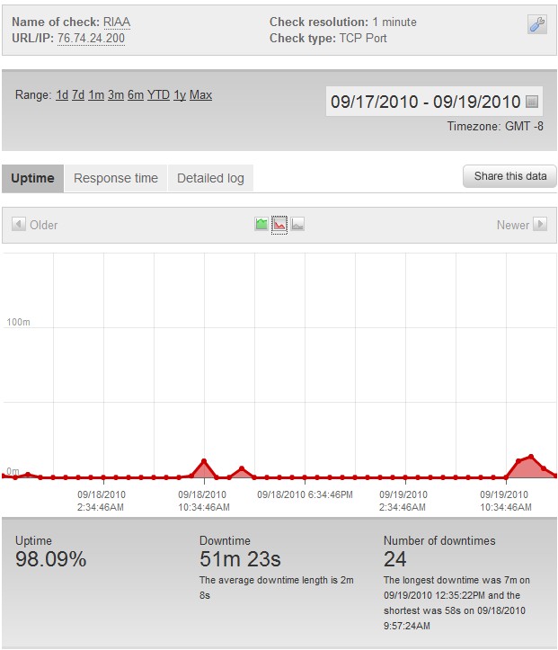This screenshot has width=558, height=650.
Task: Set range to 1d
Action: [x=62, y=95]
